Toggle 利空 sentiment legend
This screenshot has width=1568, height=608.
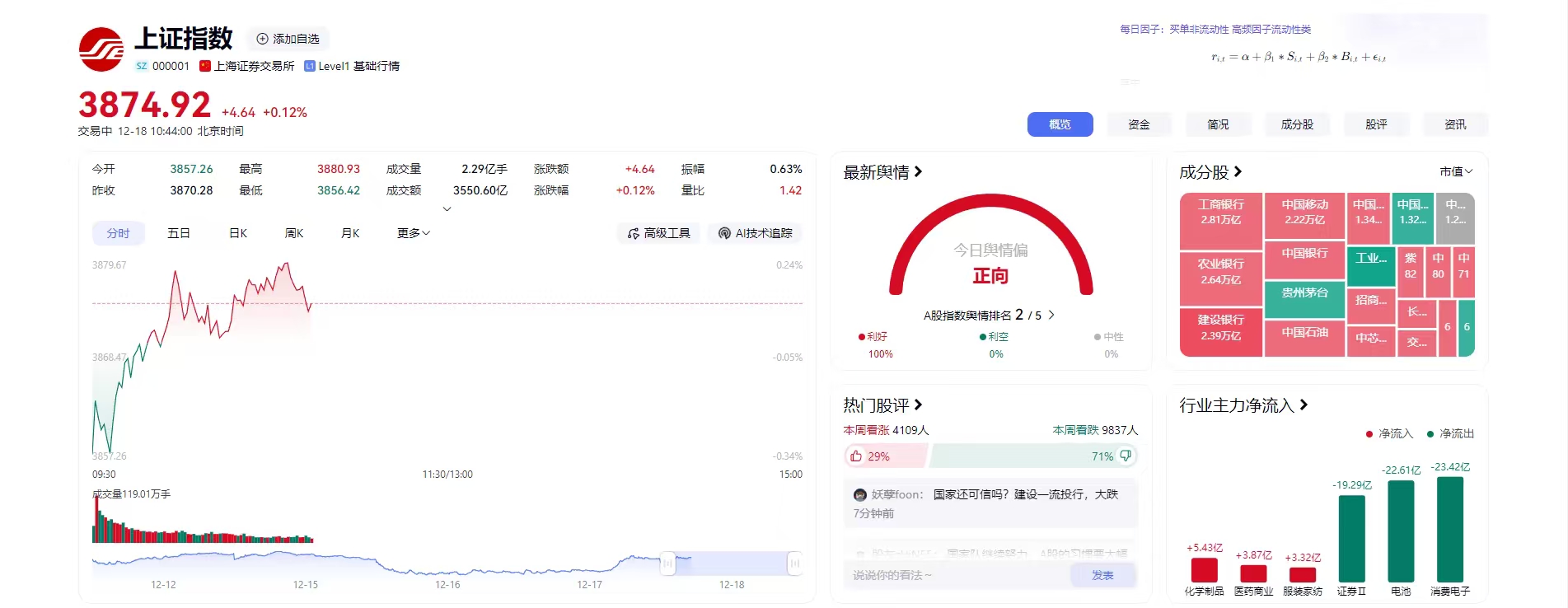click(x=994, y=336)
